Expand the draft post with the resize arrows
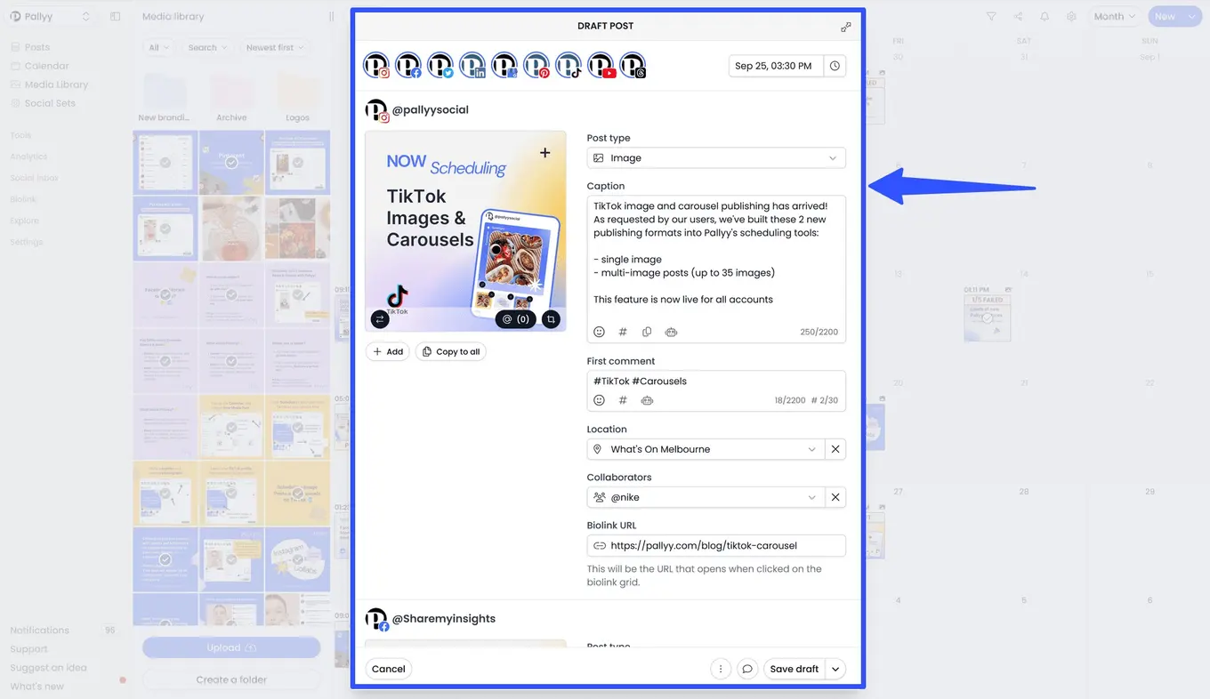The width and height of the screenshot is (1210, 699). coord(845,27)
